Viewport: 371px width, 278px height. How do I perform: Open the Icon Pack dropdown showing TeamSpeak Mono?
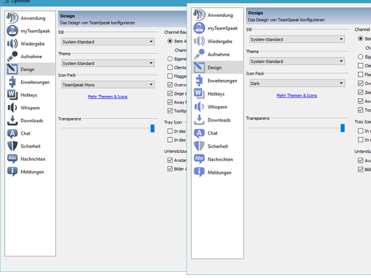[x=108, y=85]
